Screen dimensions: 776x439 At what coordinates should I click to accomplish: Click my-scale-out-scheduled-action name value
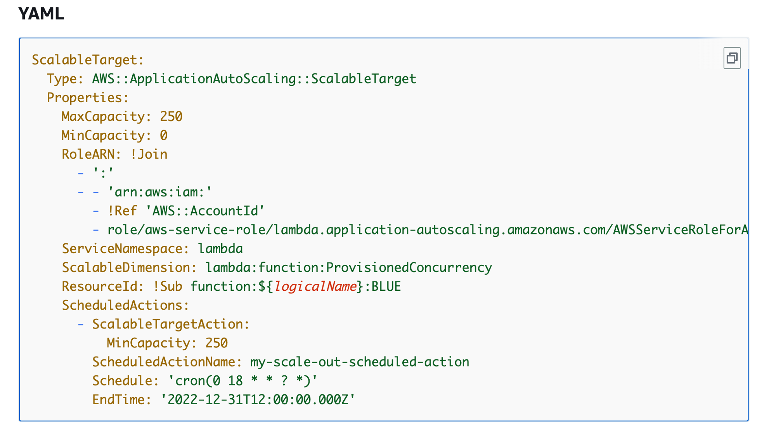click(359, 362)
